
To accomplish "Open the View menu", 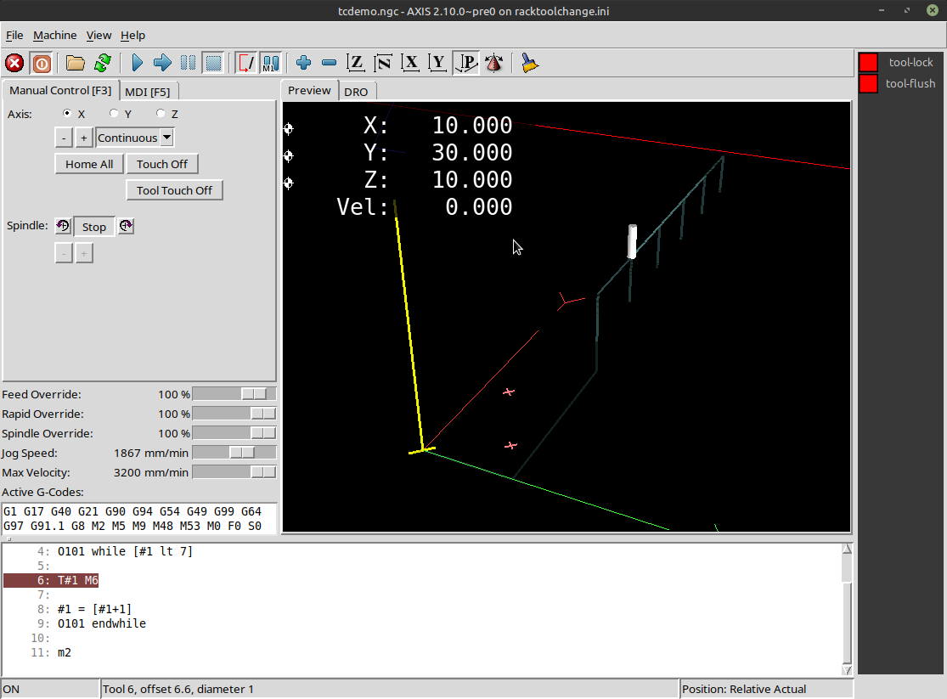I will (99, 35).
